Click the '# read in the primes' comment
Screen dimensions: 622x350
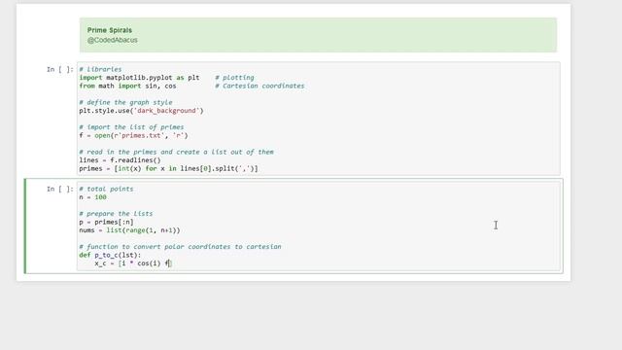click(177, 152)
